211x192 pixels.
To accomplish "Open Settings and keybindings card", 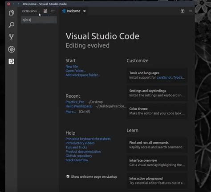I will (157, 93).
